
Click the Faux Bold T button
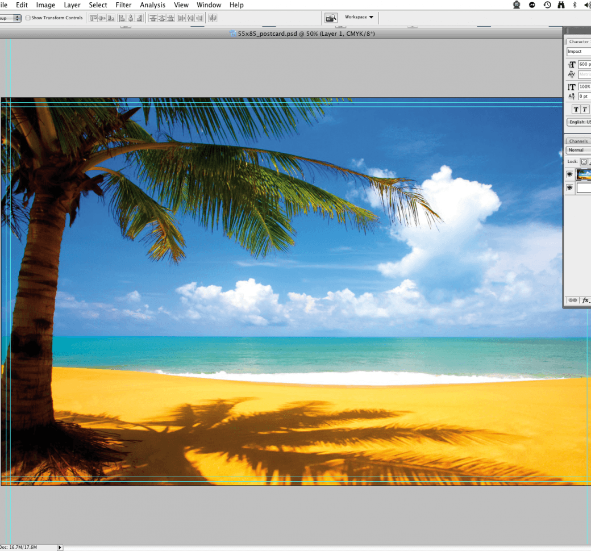point(576,110)
